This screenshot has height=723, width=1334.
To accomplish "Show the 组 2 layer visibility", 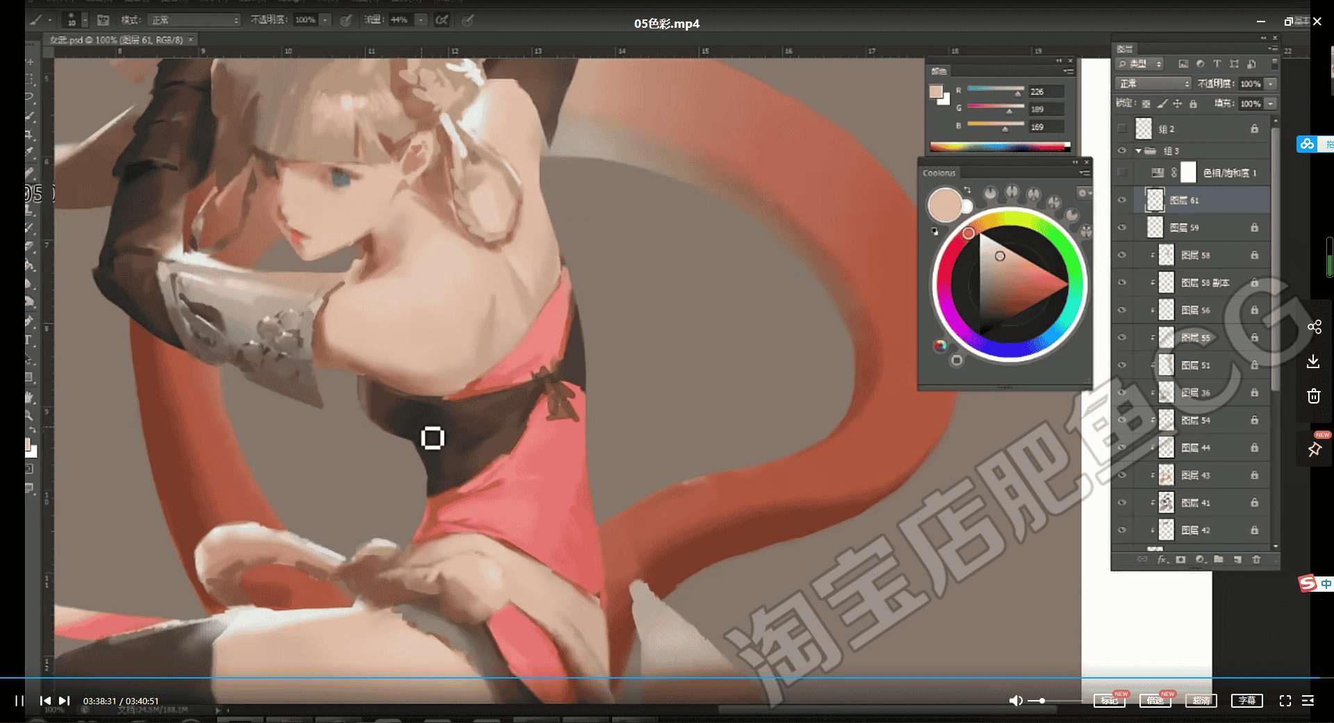I will [x=1121, y=128].
